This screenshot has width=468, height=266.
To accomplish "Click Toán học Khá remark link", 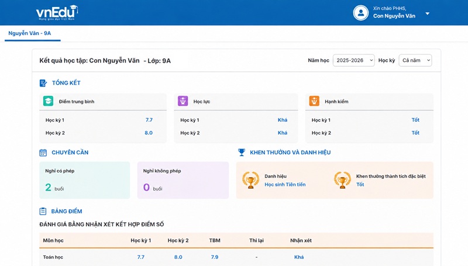I will point(299,257).
